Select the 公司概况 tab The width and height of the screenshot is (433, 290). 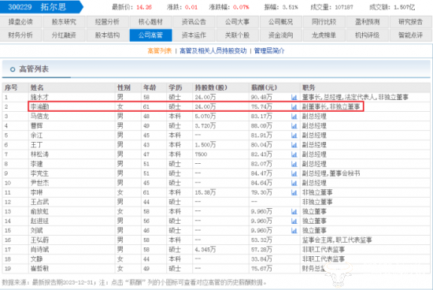coord(280,22)
